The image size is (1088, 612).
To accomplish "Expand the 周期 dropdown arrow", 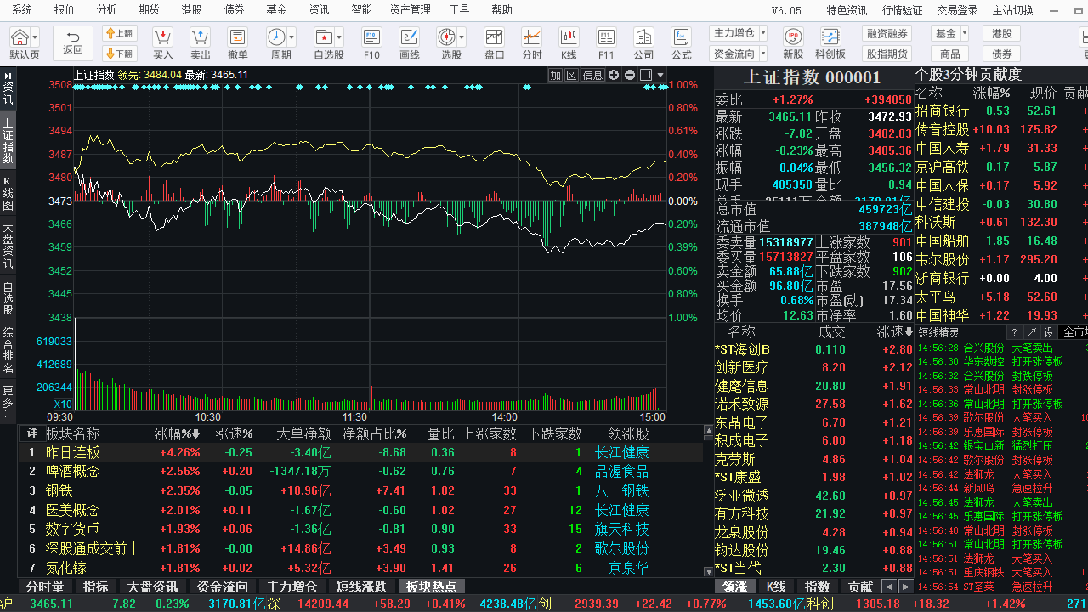I will click(292, 38).
